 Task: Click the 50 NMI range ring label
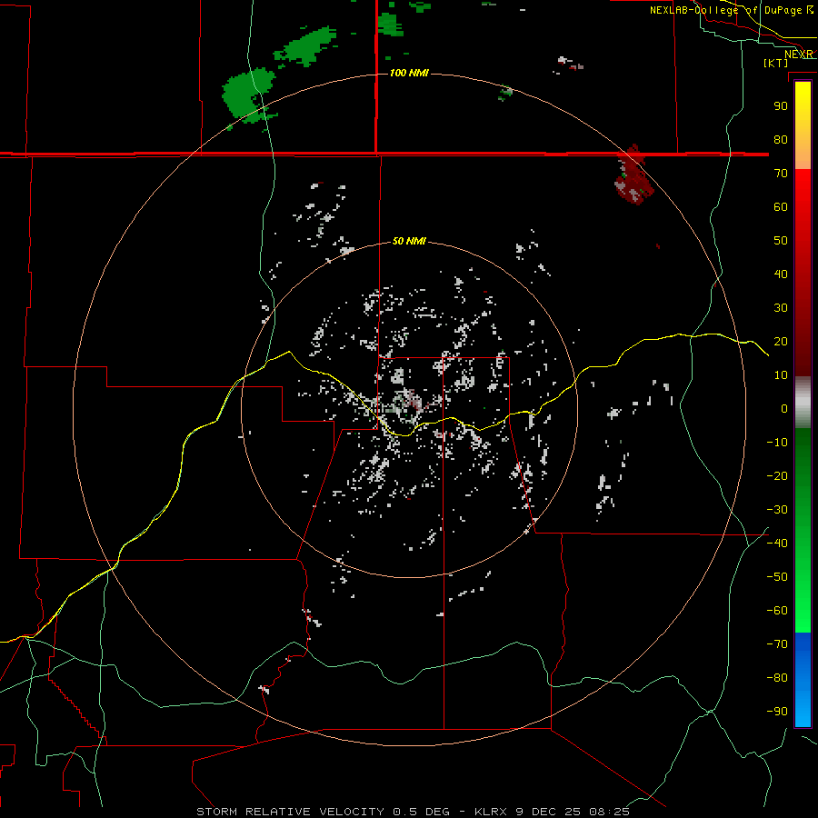409,241
